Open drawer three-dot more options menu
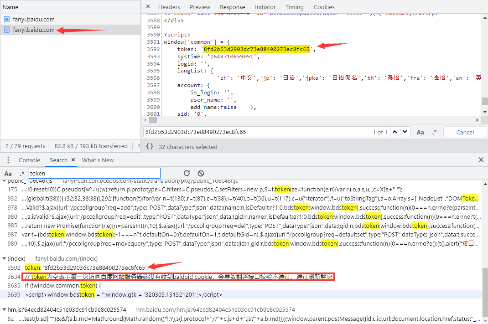 point(8,160)
